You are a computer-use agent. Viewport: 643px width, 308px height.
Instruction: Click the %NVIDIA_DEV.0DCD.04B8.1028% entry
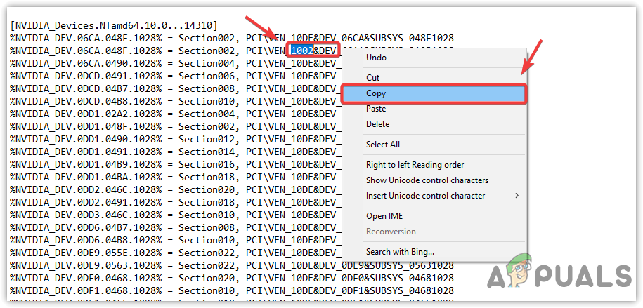pos(85,101)
